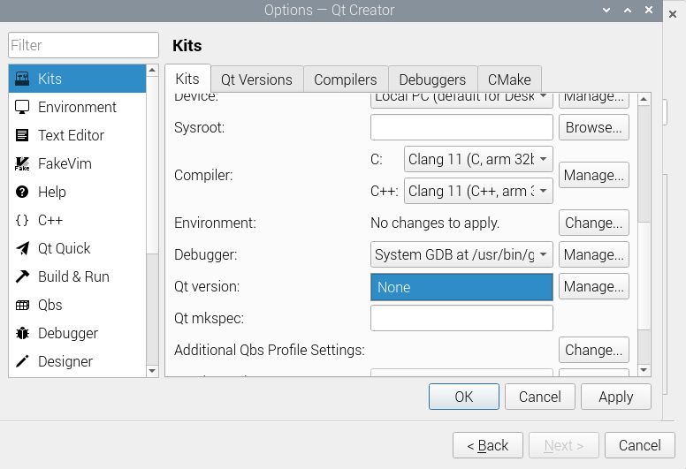Confirm options with OK button
686x469 pixels.
pos(464,397)
